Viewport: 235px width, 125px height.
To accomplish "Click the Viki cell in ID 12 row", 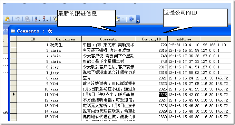I will (x=65, y=100).
